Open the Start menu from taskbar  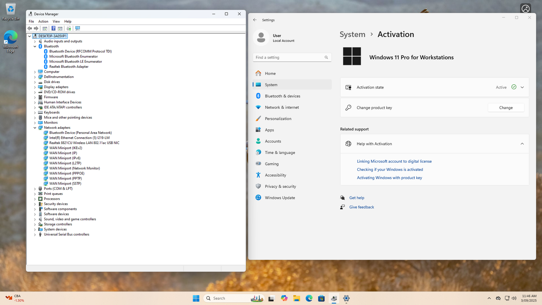pos(196,298)
